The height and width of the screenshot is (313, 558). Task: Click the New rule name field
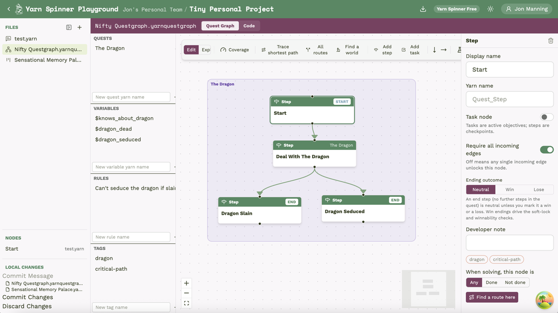[131, 237]
